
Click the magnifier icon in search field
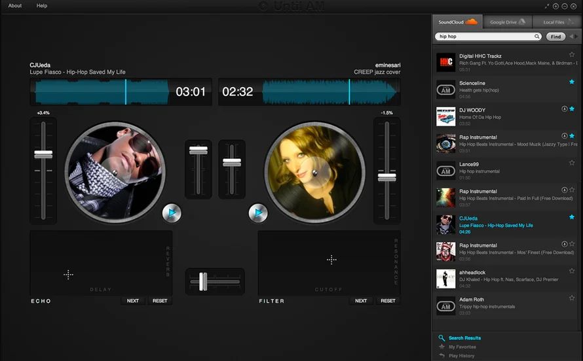[x=537, y=37]
